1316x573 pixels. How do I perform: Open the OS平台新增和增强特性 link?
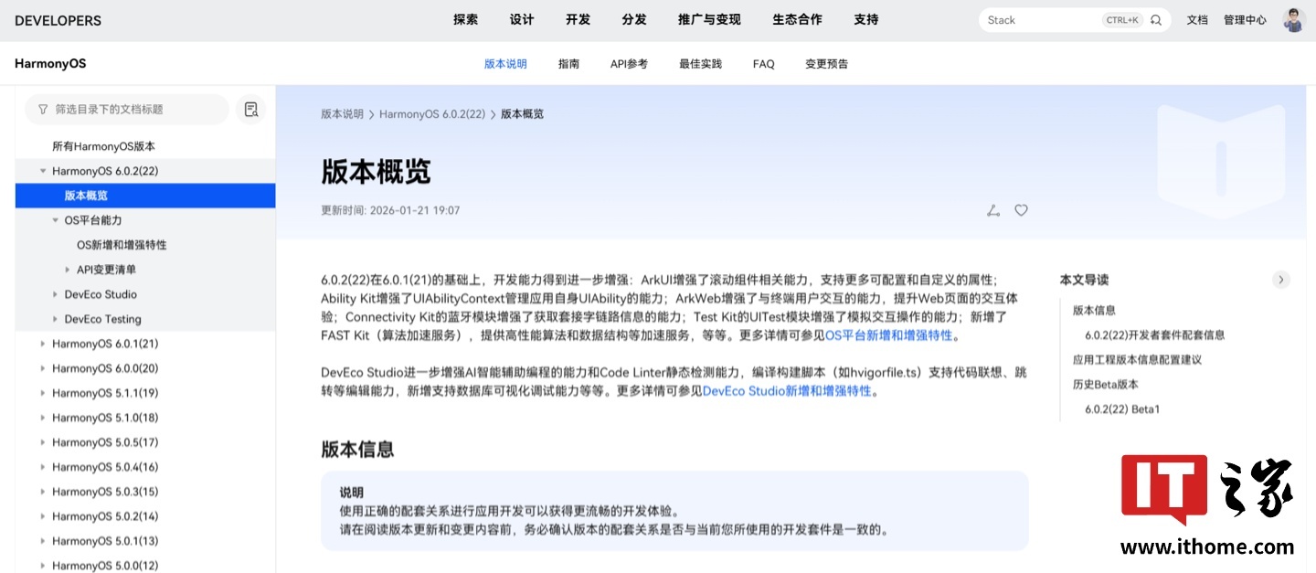tap(888, 335)
